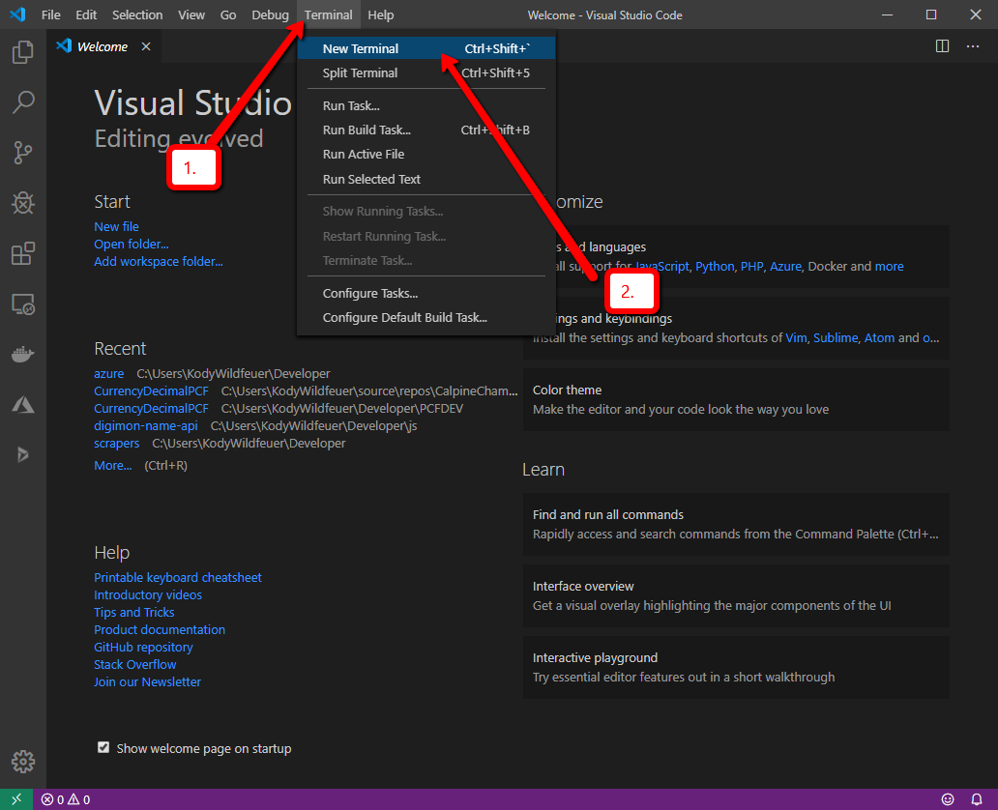The width and height of the screenshot is (998, 810).
Task: Open the recent azure folder link
Action: [109, 373]
